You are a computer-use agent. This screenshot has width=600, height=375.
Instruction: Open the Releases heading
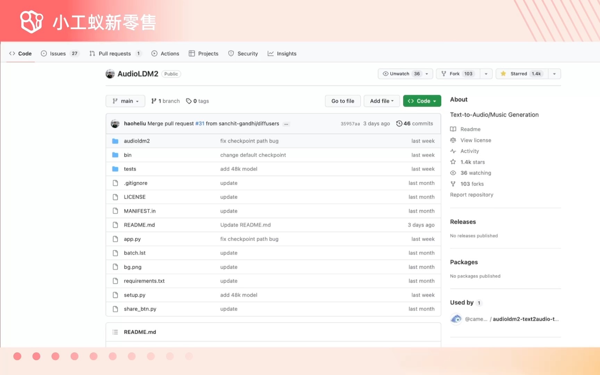pyautogui.click(x=463, y=222)
